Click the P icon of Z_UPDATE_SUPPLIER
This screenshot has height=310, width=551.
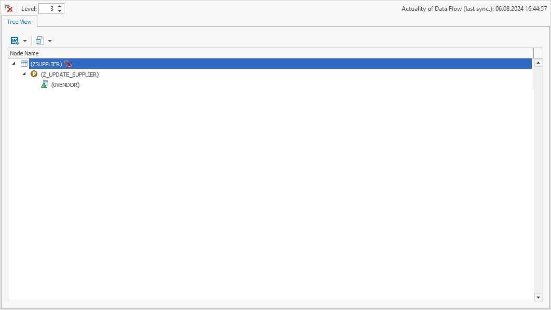click(34, 74)
